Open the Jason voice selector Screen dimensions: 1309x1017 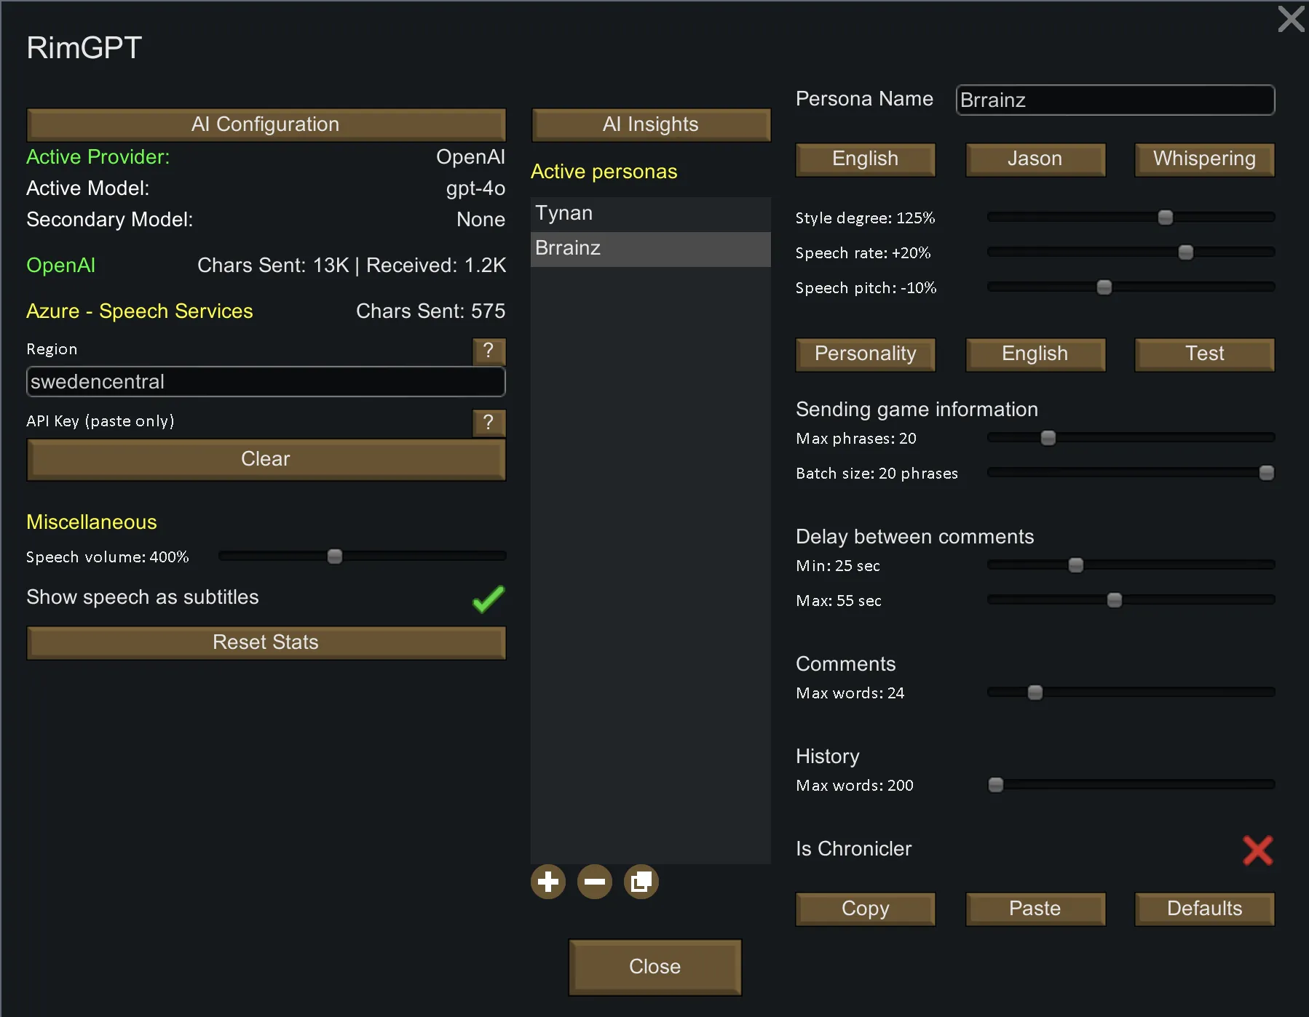point(1035,159)
